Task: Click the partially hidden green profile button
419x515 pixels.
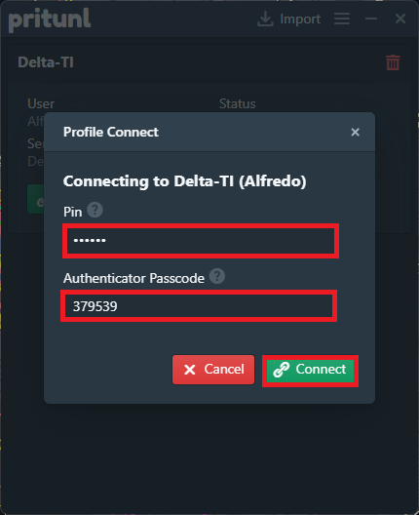Action: point(35,199)
